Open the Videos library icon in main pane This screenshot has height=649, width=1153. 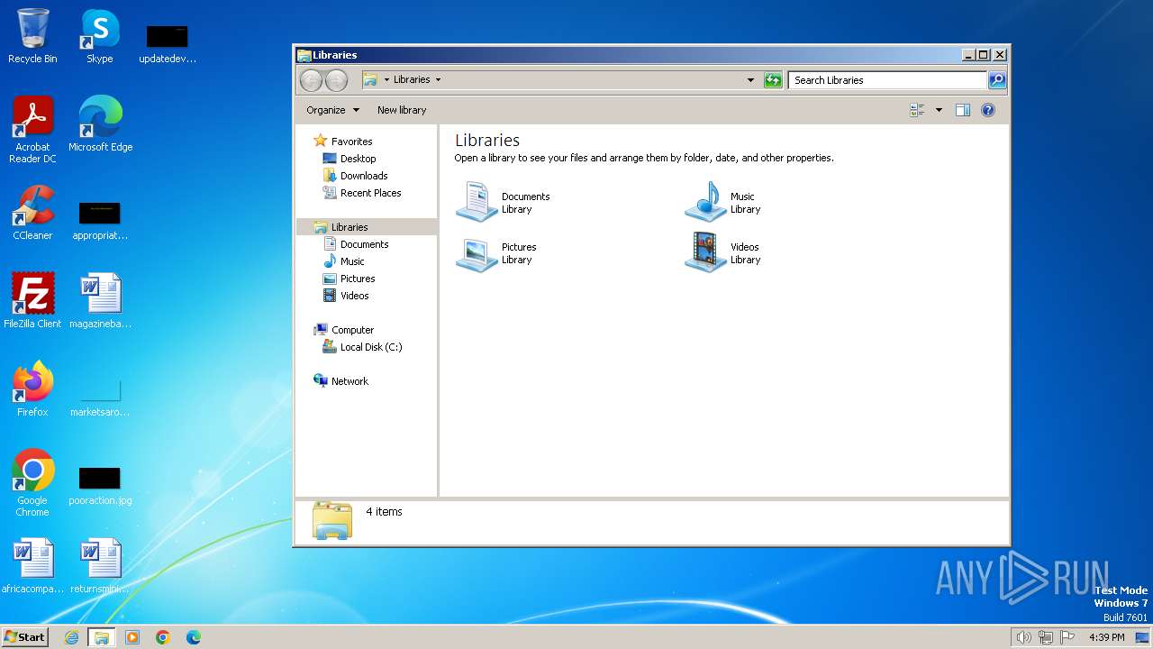(x=705, y=252)
